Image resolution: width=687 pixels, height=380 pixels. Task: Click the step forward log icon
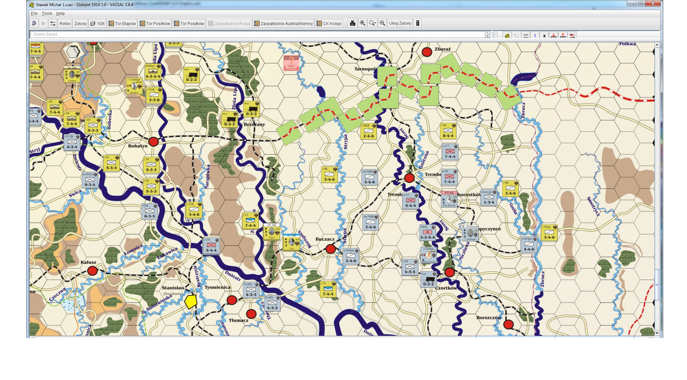point(43,24)
